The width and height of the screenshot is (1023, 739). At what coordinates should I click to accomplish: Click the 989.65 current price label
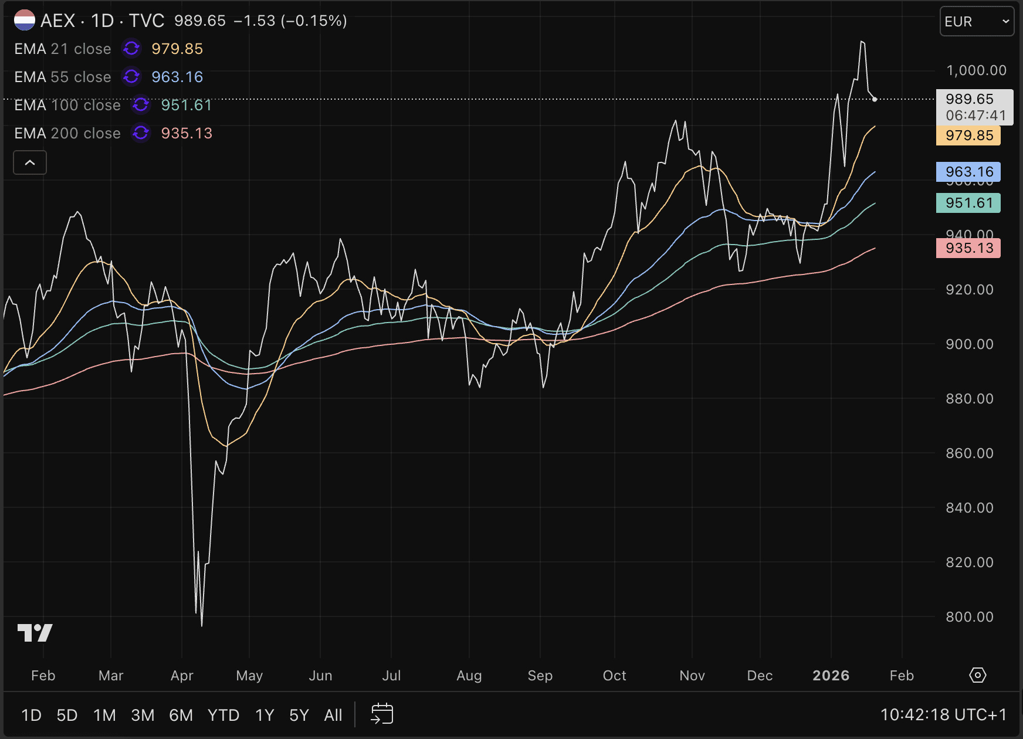(975, 107)
